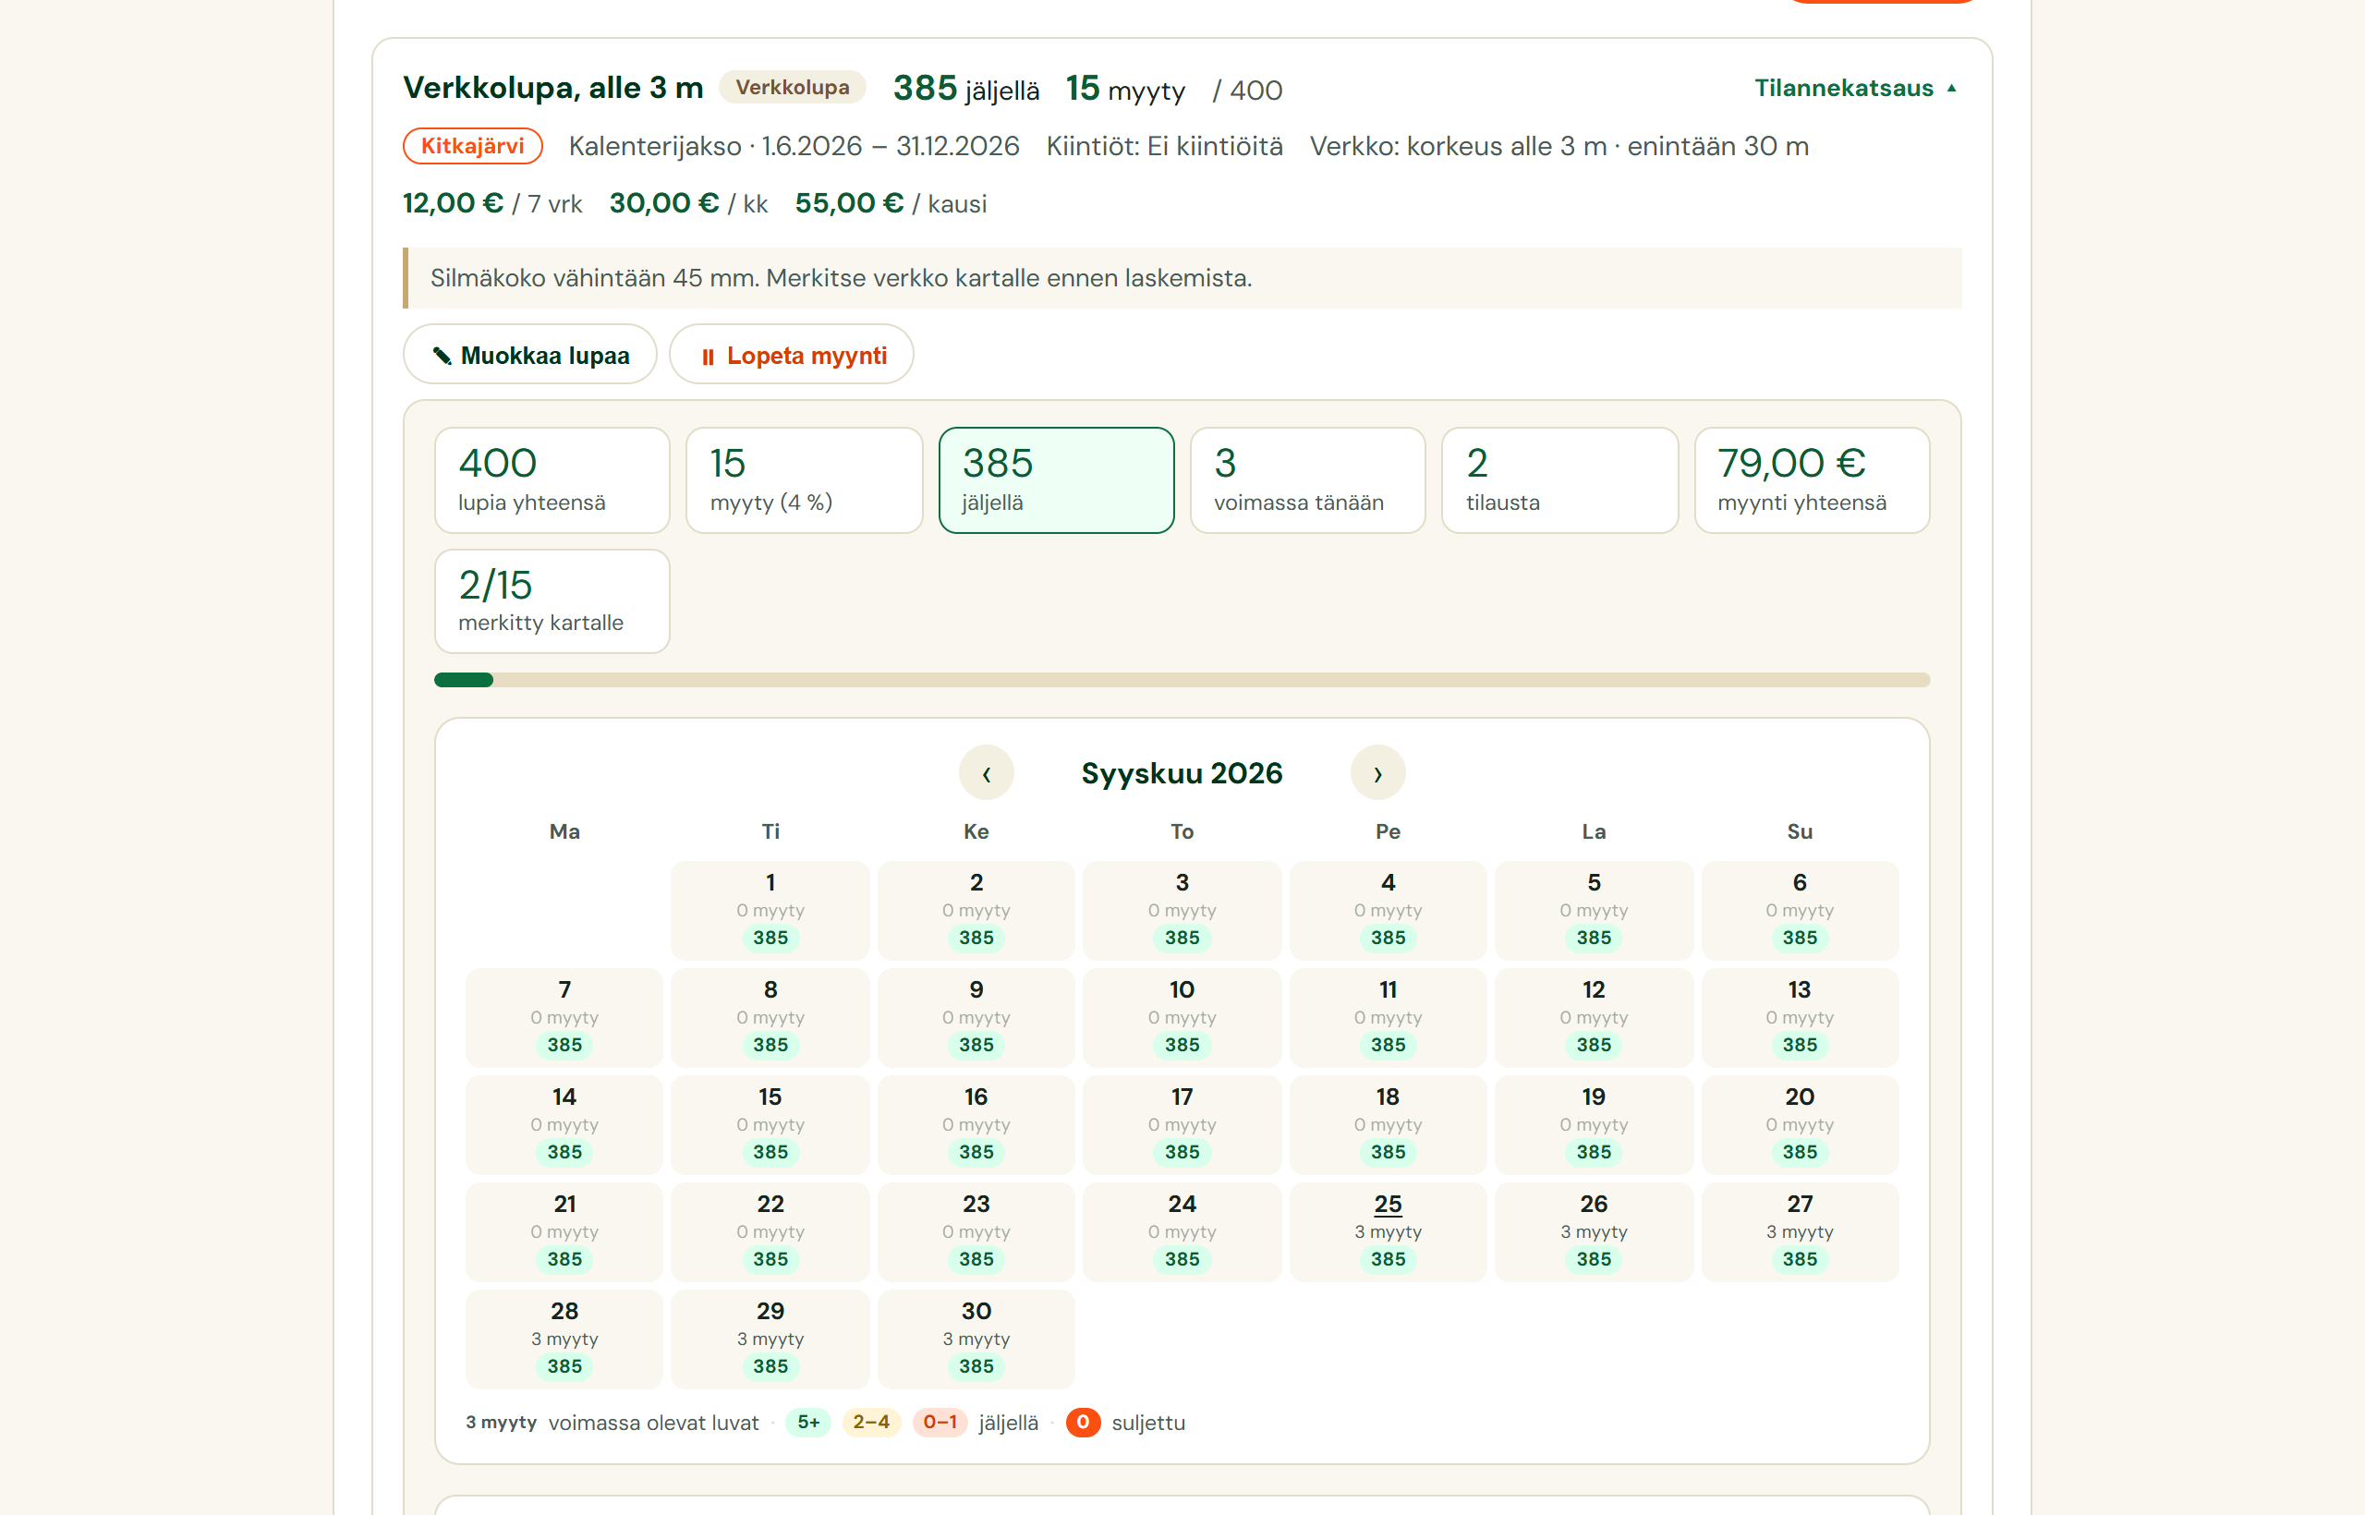Click the sales progress bar
This screenshot has height=1515, width=2365.
(1182, 680)
